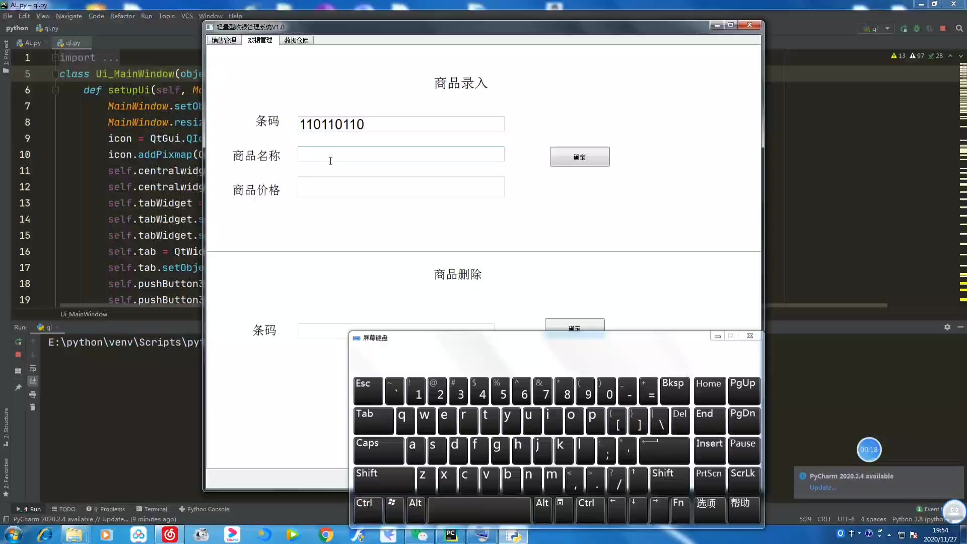Clear console output with trash icon
Screen dimensions: 967x544
tap(33, 407)
